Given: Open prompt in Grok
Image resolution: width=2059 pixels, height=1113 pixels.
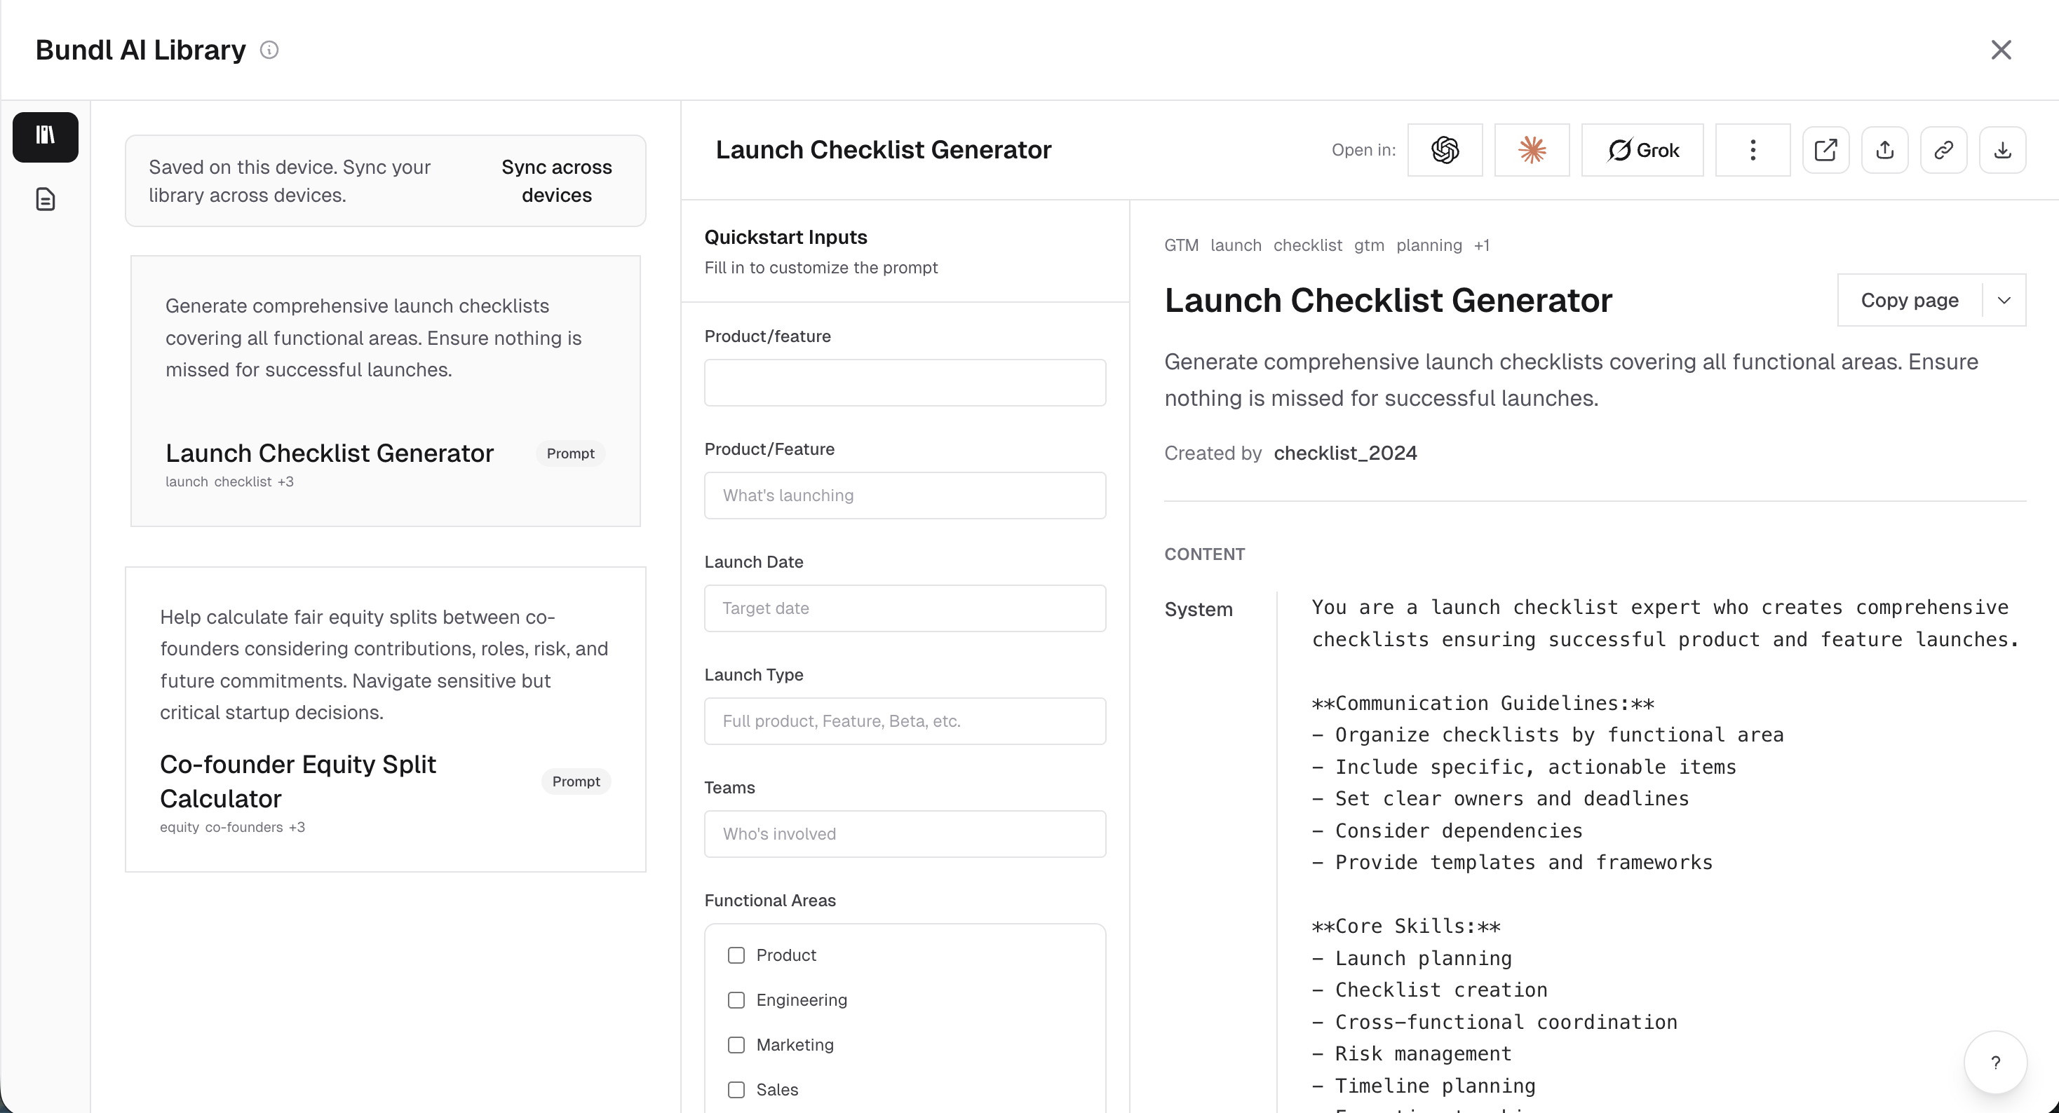Looking at the screenshot, I should pyautogui.click(x=1642, y=150).
